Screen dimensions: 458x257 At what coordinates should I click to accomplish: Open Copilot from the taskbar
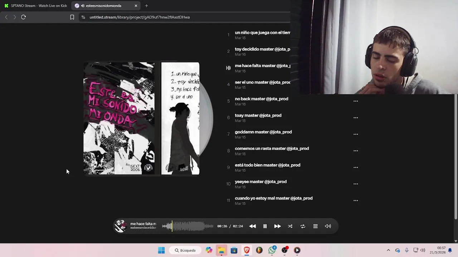pyautogui.click(x=209, y=250)
